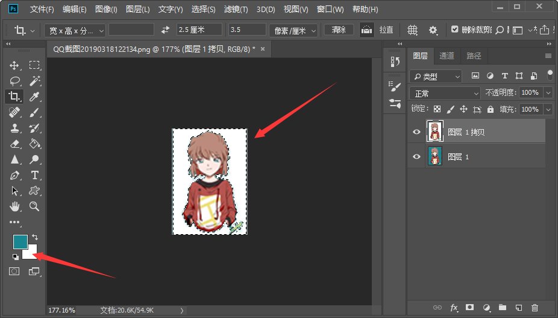Select the Dodge tool
Viewport: 558px width, 318px height.
click(x=34, y=159)
